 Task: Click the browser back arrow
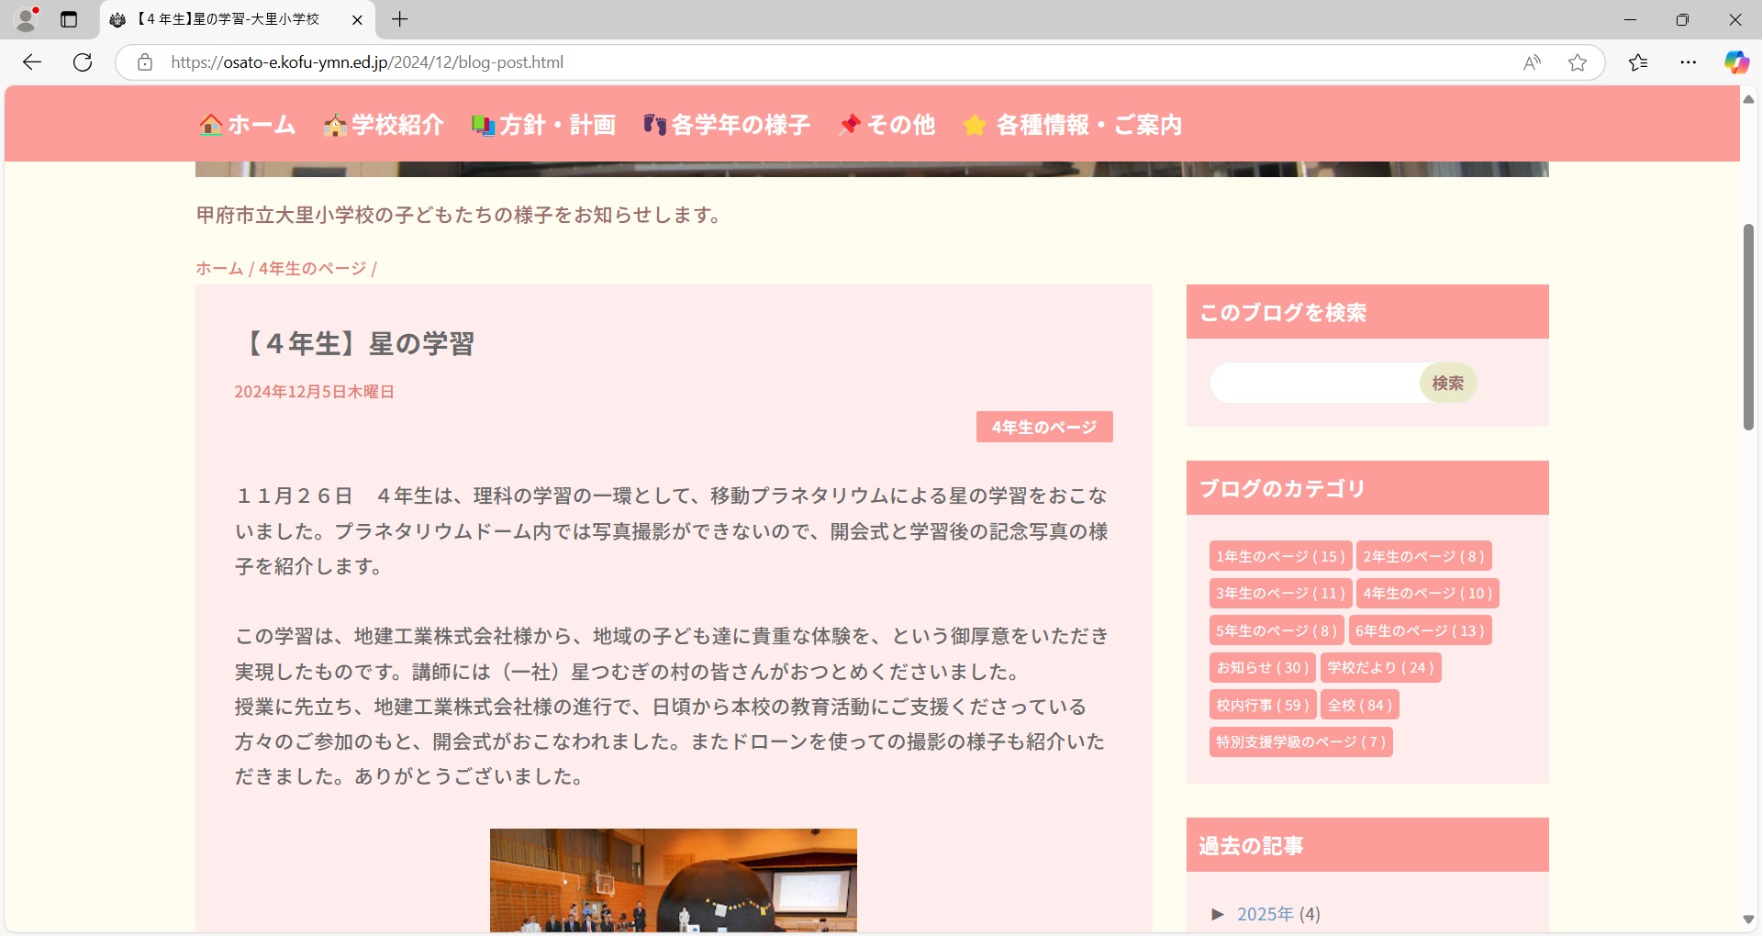pos(32,62)
